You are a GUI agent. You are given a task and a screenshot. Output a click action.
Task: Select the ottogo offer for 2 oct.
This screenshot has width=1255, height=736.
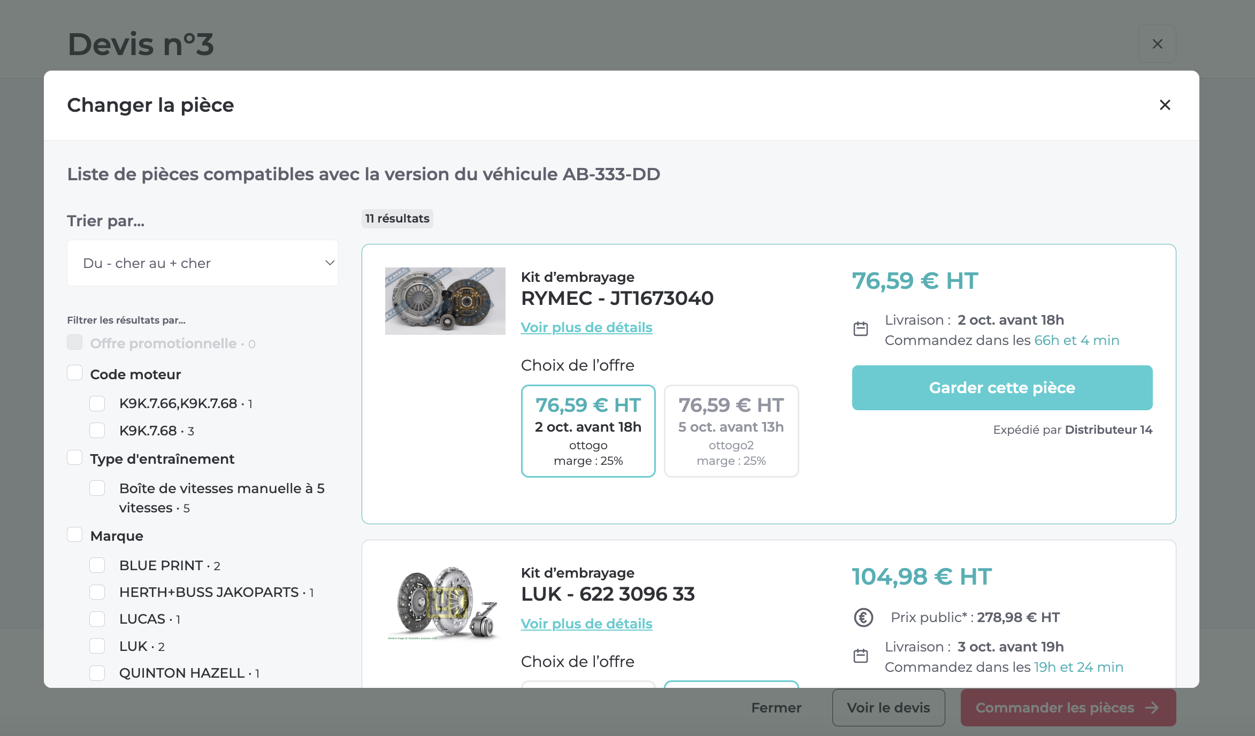588,431
